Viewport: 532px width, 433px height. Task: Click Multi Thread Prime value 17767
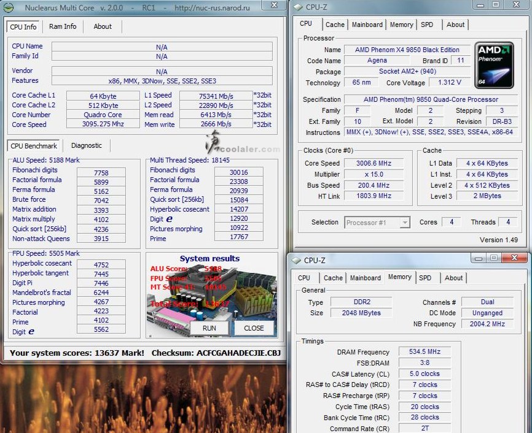pyautogui.click(x=239, y=237)
